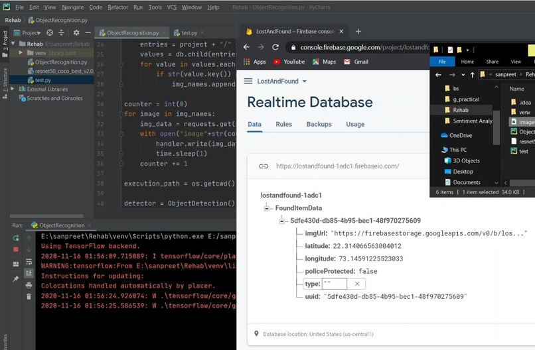The height and width of the screenshot is (350, 535).
Task: Click the blue File button in Explorer
Action: (x=442, y=62)
